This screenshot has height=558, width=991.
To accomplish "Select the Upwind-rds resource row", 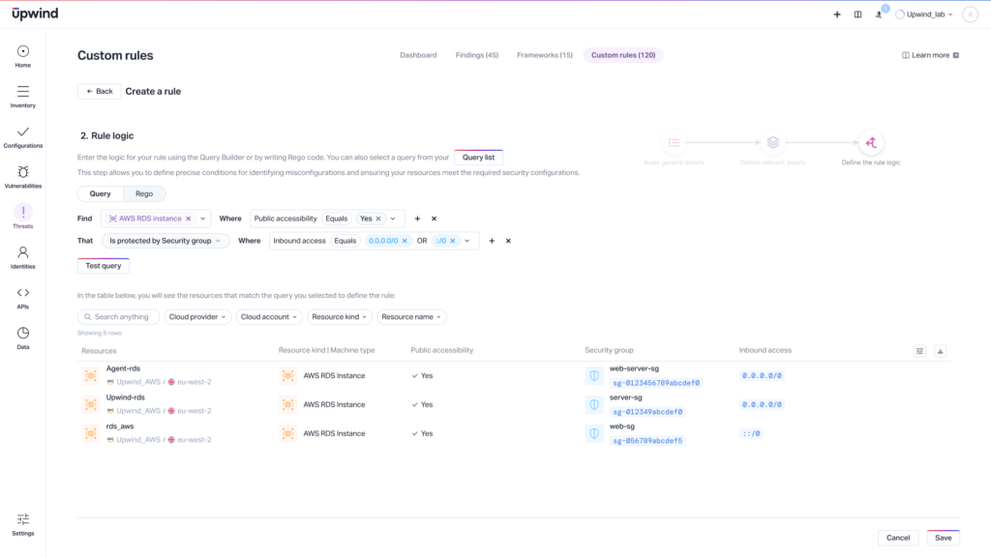I will [513, 404].
